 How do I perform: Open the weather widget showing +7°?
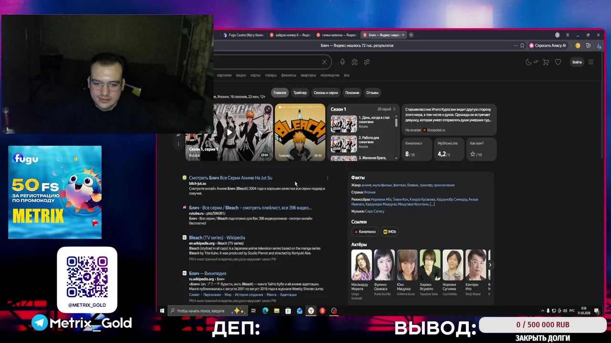tap(532, 62)
